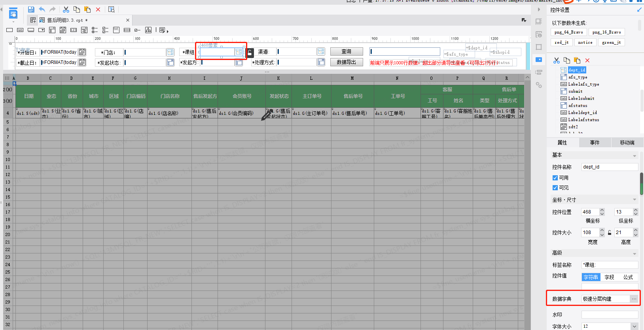Select the checkbox group widget tool
Screen dimensions: 644x330
tap(106, 30)
